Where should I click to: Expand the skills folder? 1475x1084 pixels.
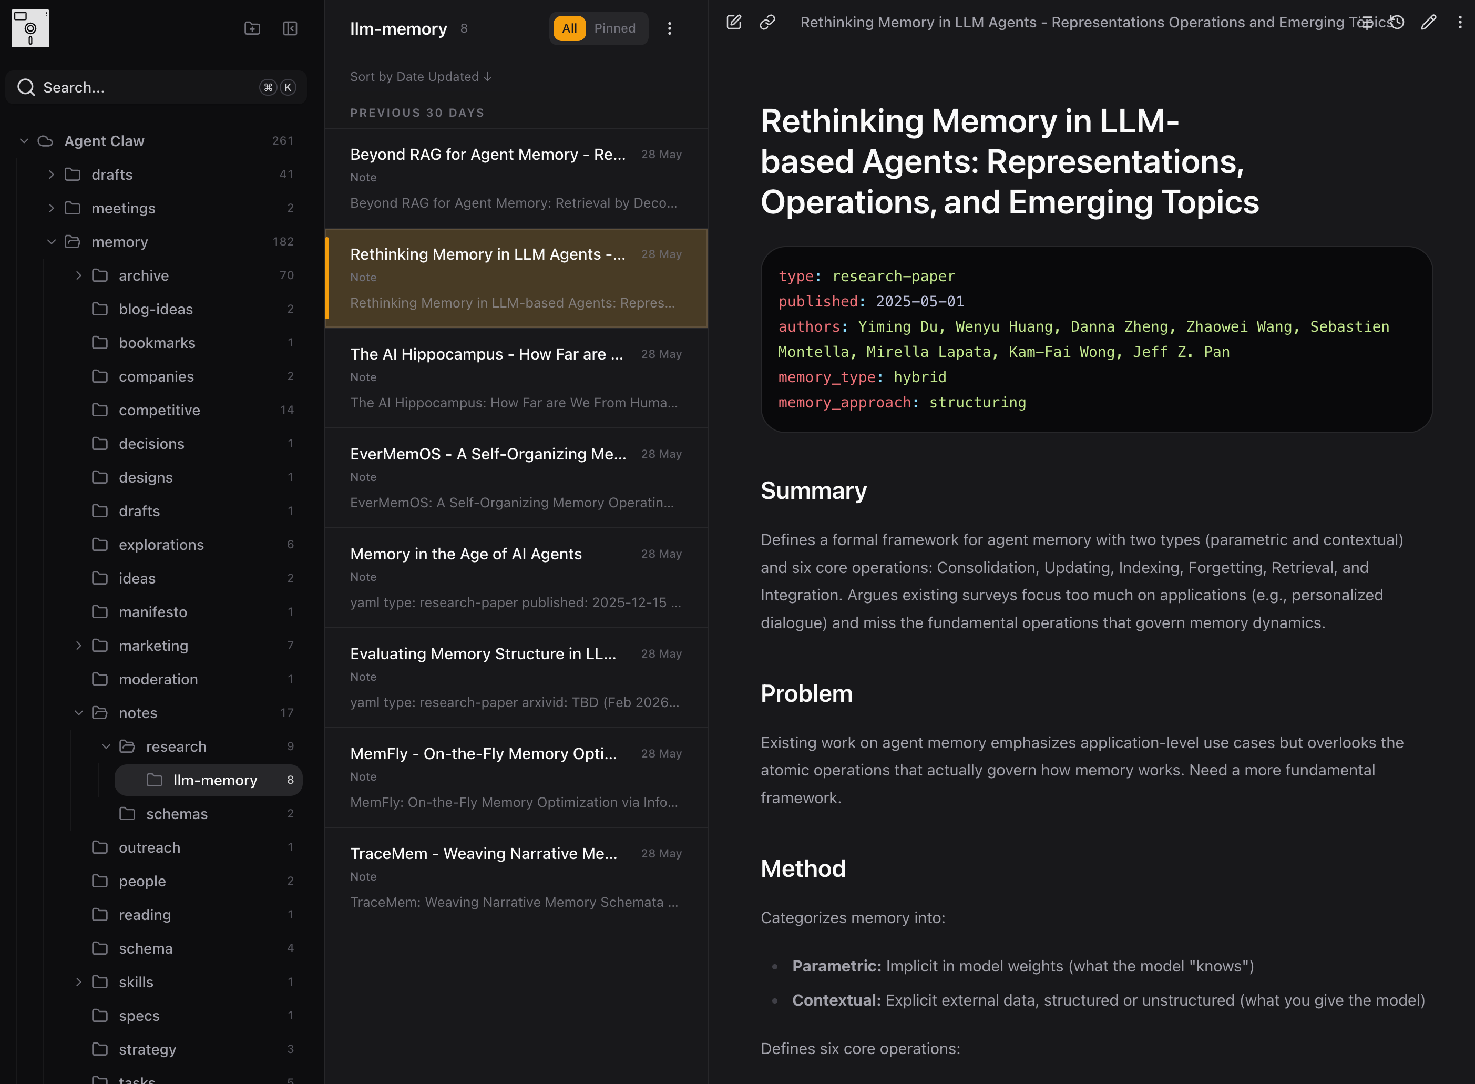79,983
